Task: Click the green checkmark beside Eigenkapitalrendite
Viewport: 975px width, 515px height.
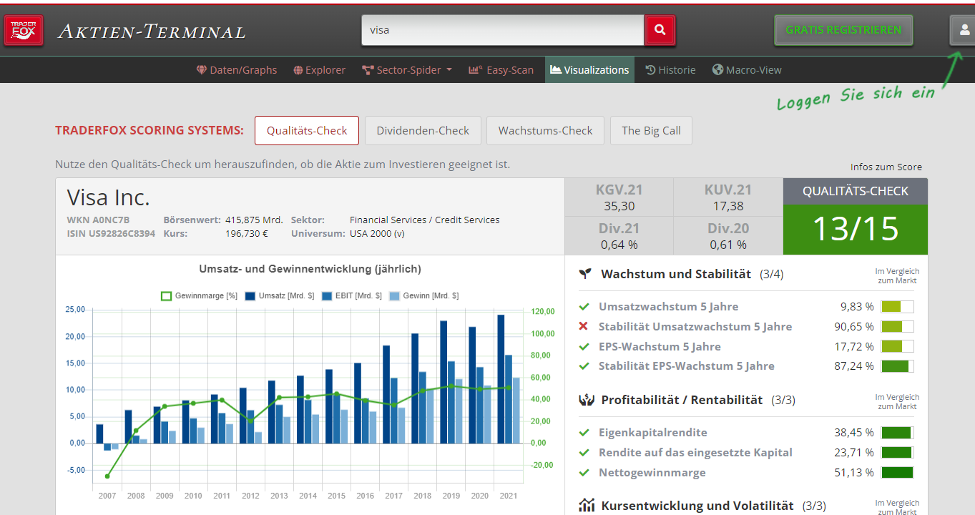Action: point(584,433)
